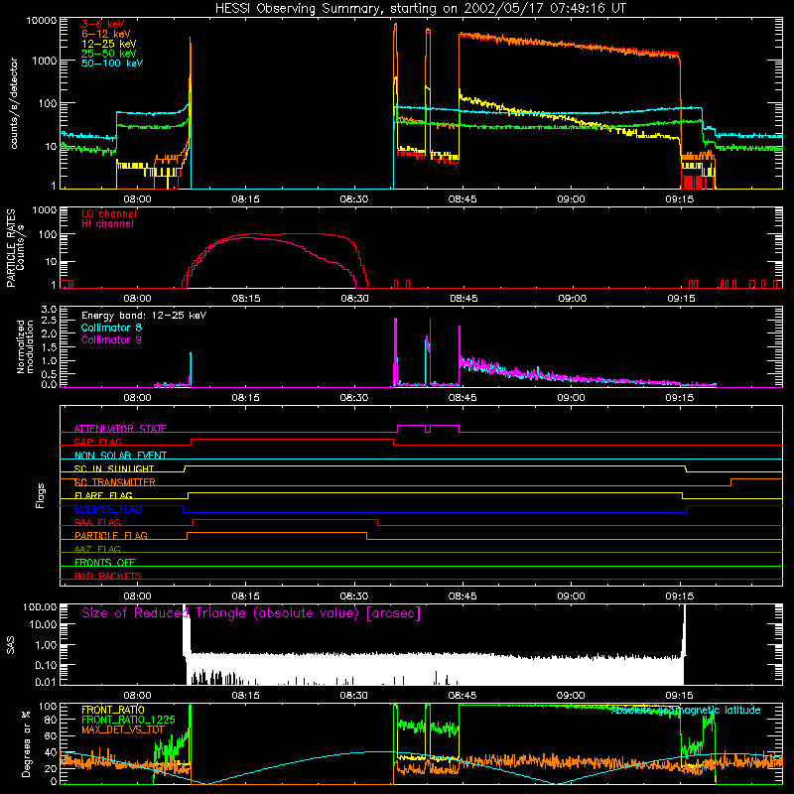
Task: Click the '100.00' y-axis value of SAS panel
Action: point(40,606)
